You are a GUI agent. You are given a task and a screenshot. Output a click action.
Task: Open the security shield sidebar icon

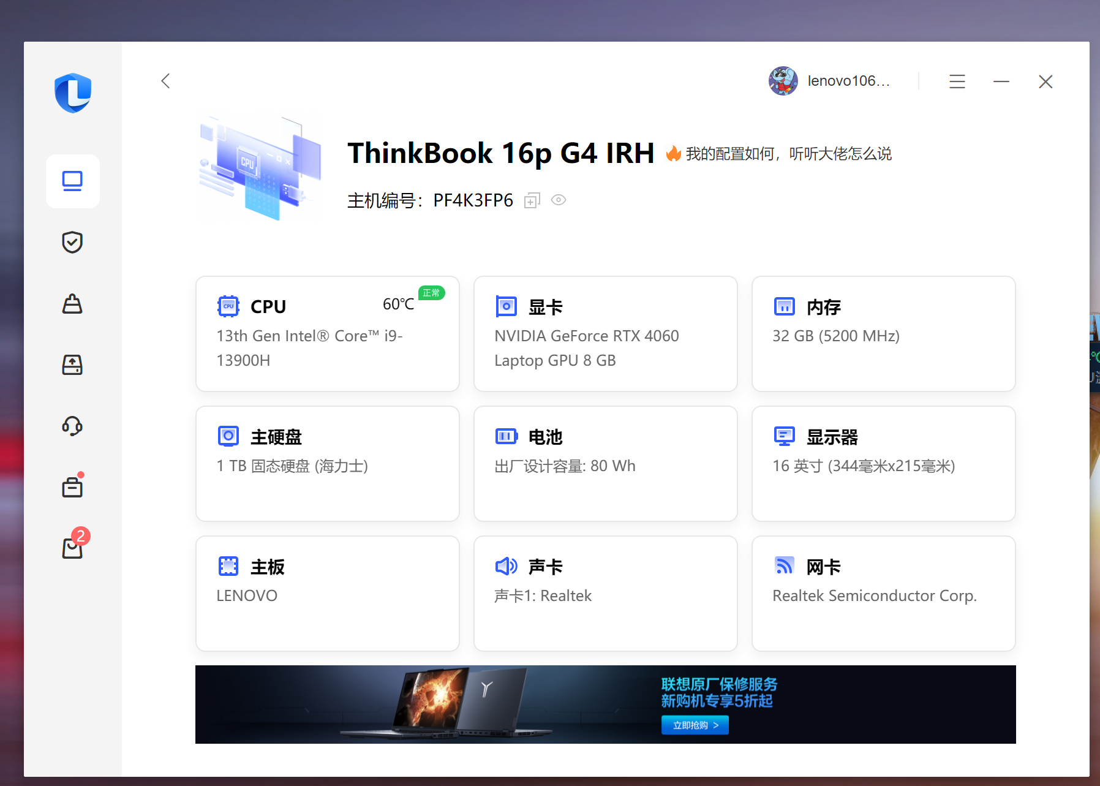[72, 242]
